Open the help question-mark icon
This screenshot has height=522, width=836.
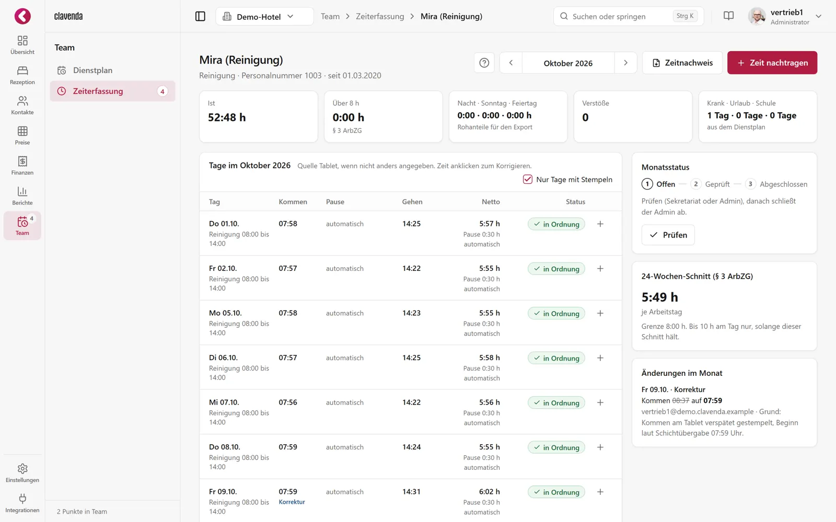coord(484,63)
